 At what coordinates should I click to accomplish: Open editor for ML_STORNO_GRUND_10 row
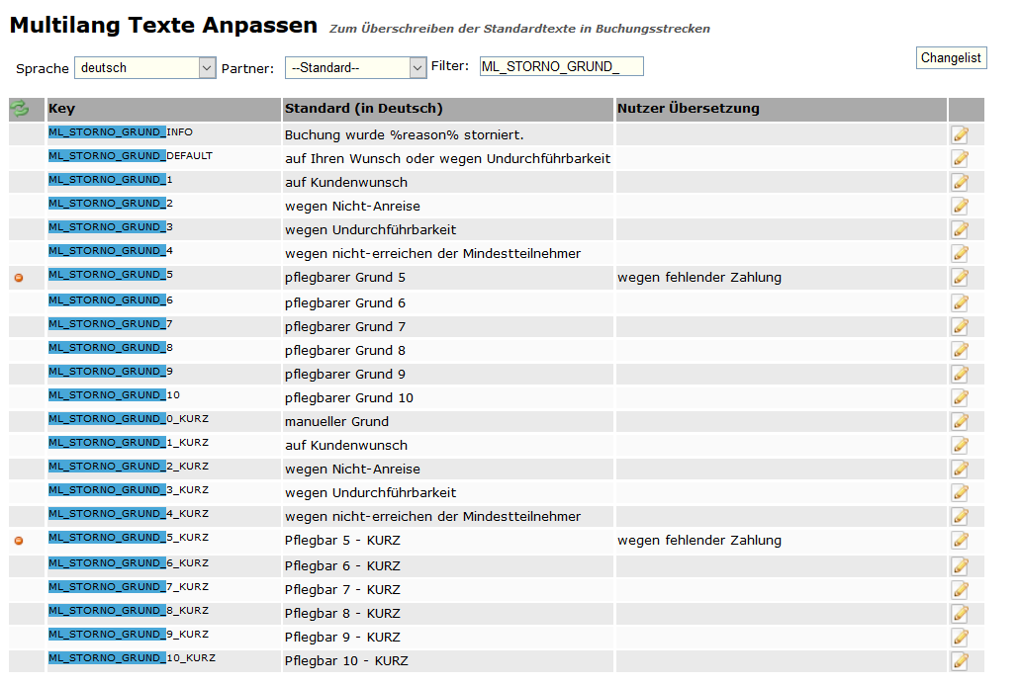pyautogui.click(x=960, y=397)
